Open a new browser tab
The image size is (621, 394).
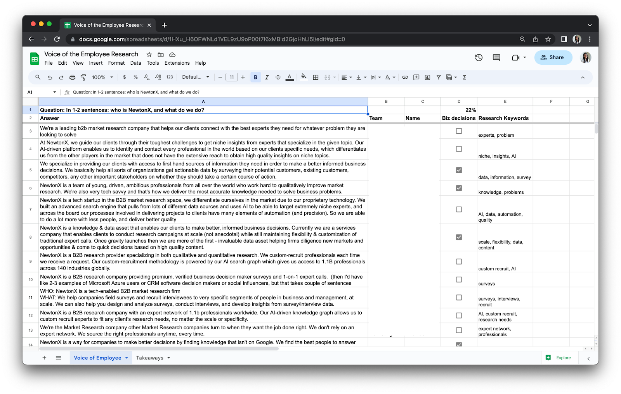(165, 25)
